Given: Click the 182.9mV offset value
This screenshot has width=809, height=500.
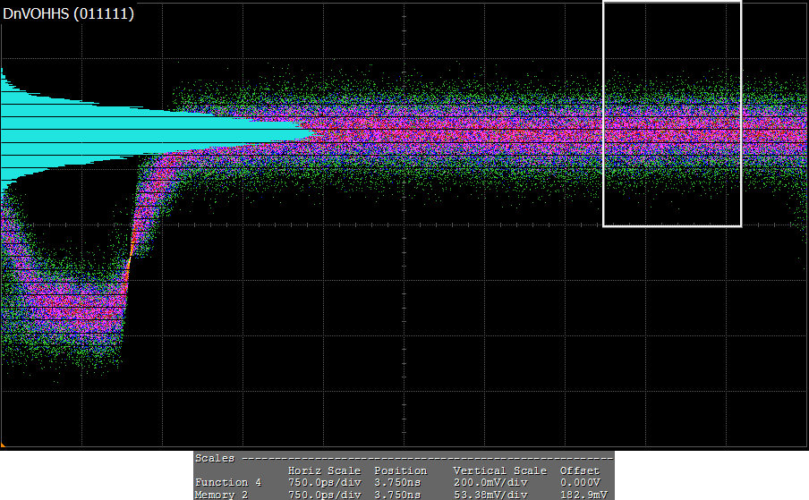Looking at the screenshot, I should point(579,494).
